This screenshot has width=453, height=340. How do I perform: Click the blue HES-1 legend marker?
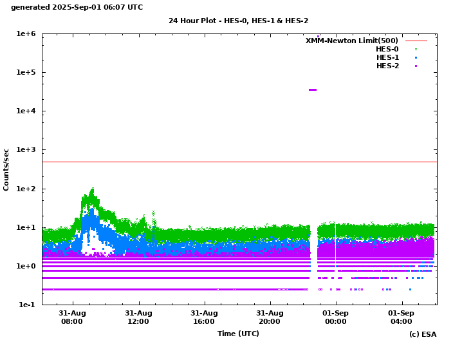point(416,57)
